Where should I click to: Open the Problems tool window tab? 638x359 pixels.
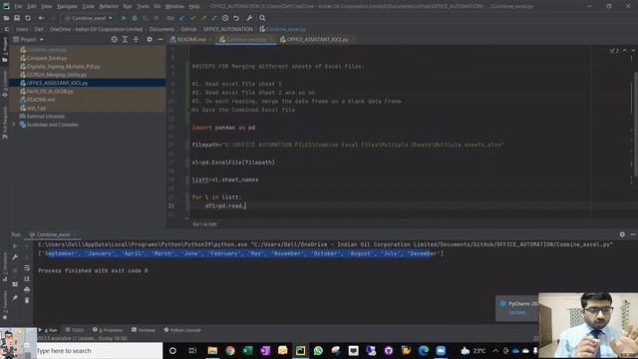108,330
